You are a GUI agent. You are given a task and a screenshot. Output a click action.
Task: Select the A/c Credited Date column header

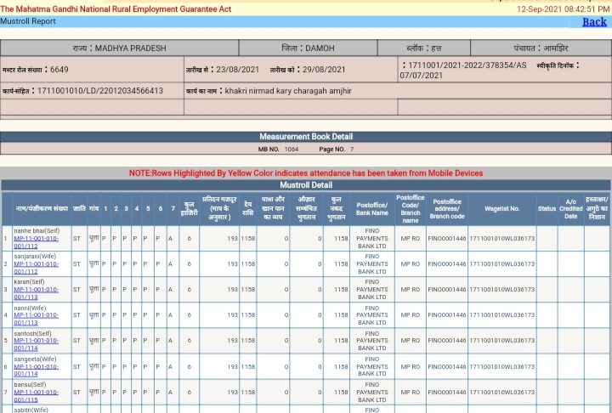pyautogui.click(x=570, y=208)
